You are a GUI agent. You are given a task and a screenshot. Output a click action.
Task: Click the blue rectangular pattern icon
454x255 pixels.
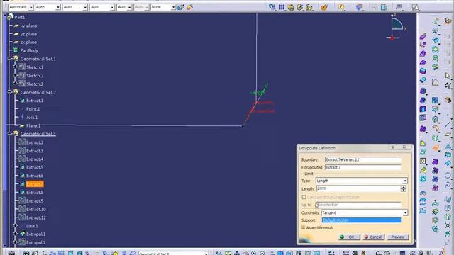435,101
